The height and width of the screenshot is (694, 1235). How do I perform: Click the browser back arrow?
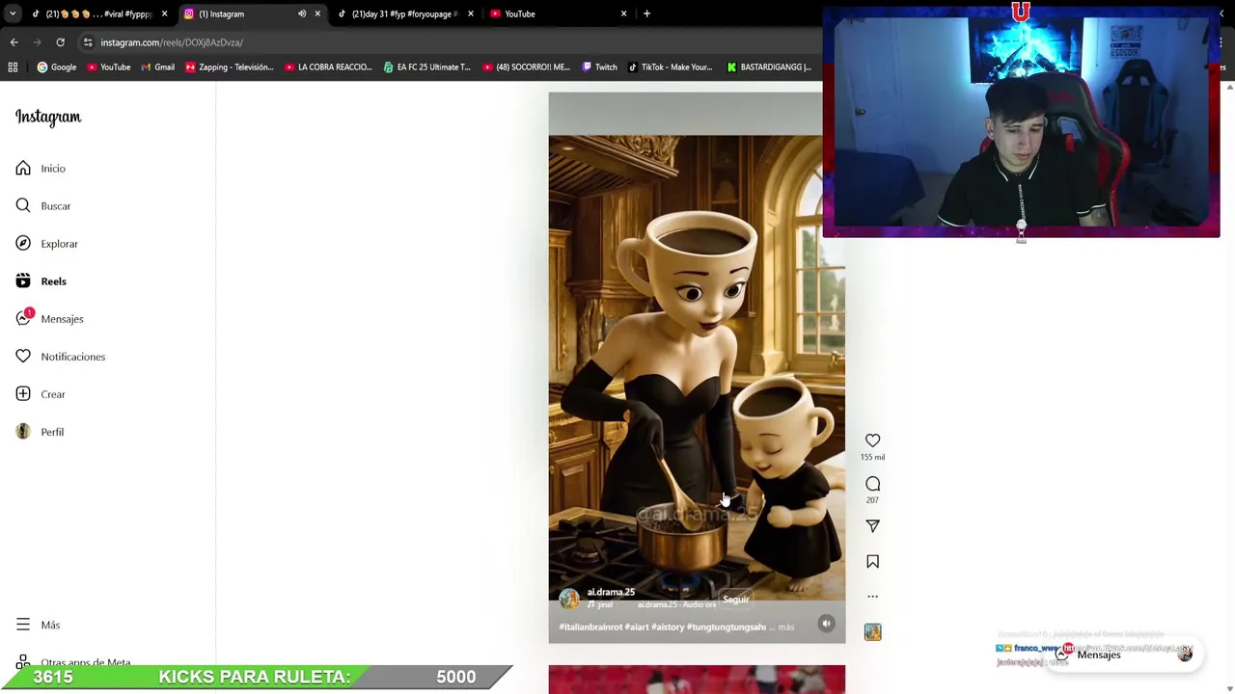(14, 42)
